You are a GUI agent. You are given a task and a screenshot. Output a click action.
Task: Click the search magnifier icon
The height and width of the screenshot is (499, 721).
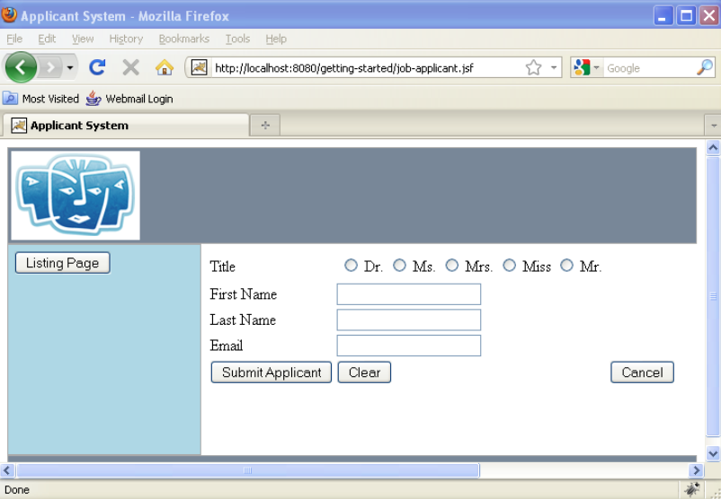704,67
